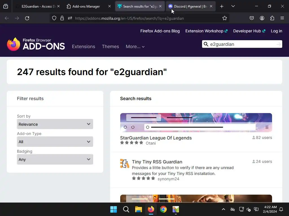The width and height of the screenshot is (289, 216).
Task: Open Tiny Tiny RSS Guardian result
Action: tap(157, 162)
